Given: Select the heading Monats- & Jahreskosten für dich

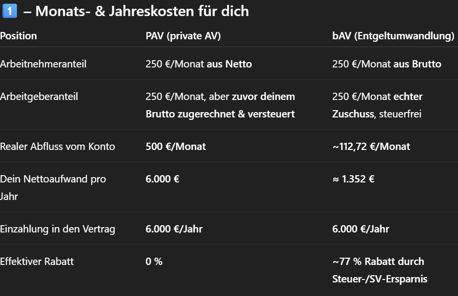Looking at the screenshot, I should tap(142, 11).
